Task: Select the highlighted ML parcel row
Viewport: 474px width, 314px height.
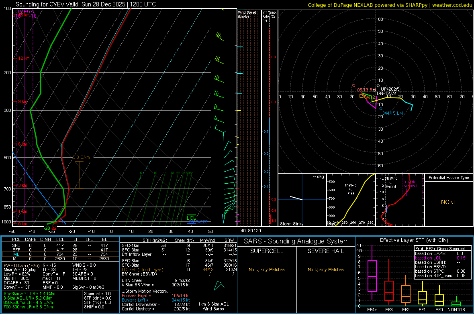Action: [60, 254]
